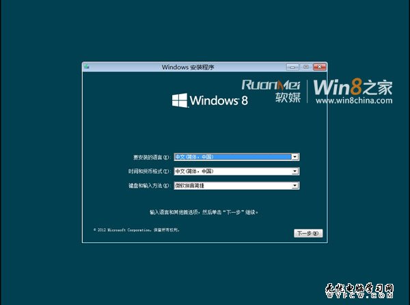This screenshot has height=305, width=410.
Task: Select the 要安装的语言 combo box field
Action: 236,157
